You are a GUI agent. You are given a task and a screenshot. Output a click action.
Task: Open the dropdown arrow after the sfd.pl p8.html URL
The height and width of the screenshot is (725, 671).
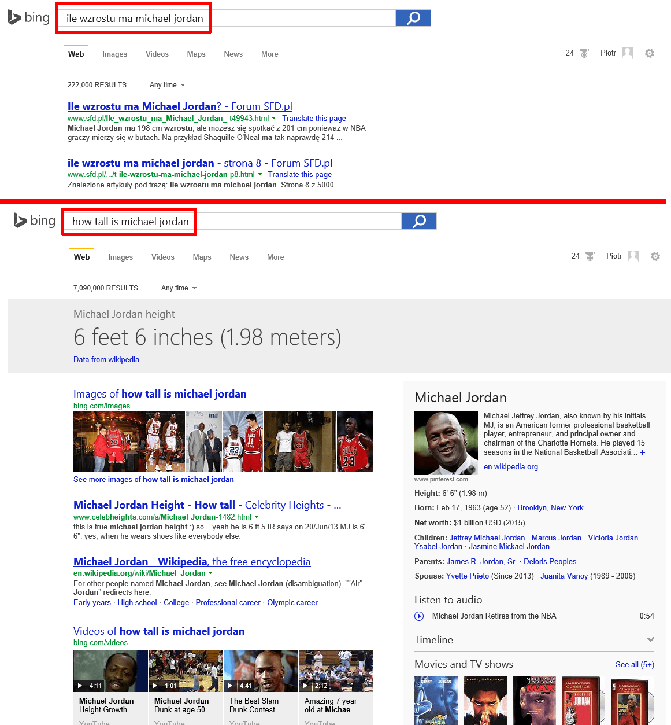[x=259, y=174]
